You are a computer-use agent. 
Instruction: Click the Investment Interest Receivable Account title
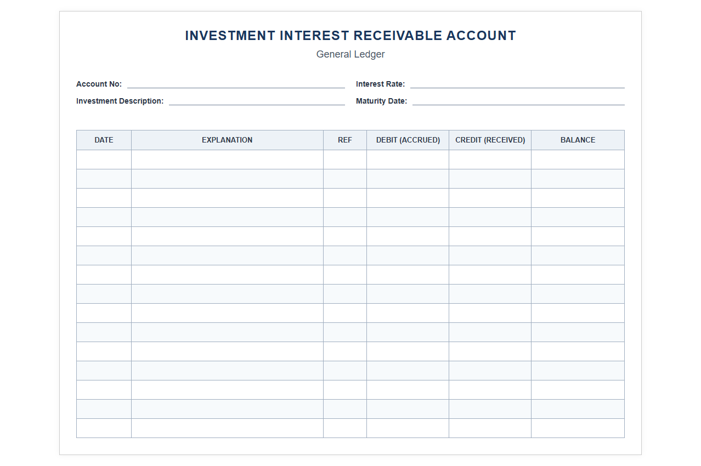pos(350,36)
